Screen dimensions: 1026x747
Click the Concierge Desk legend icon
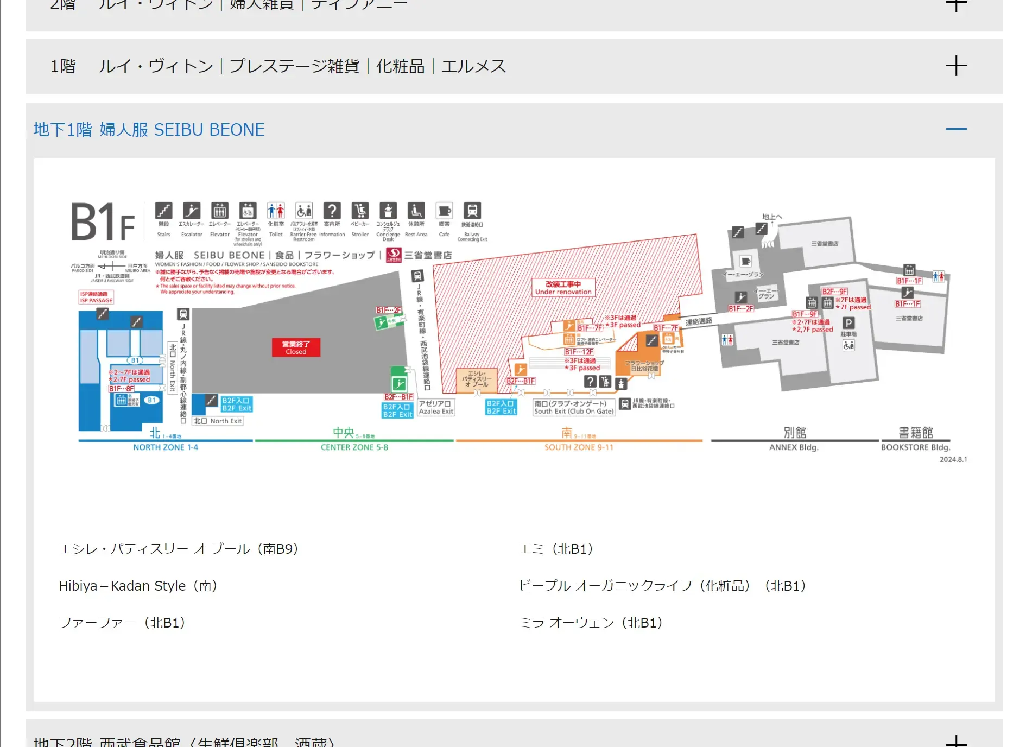[x=388, y=211]
